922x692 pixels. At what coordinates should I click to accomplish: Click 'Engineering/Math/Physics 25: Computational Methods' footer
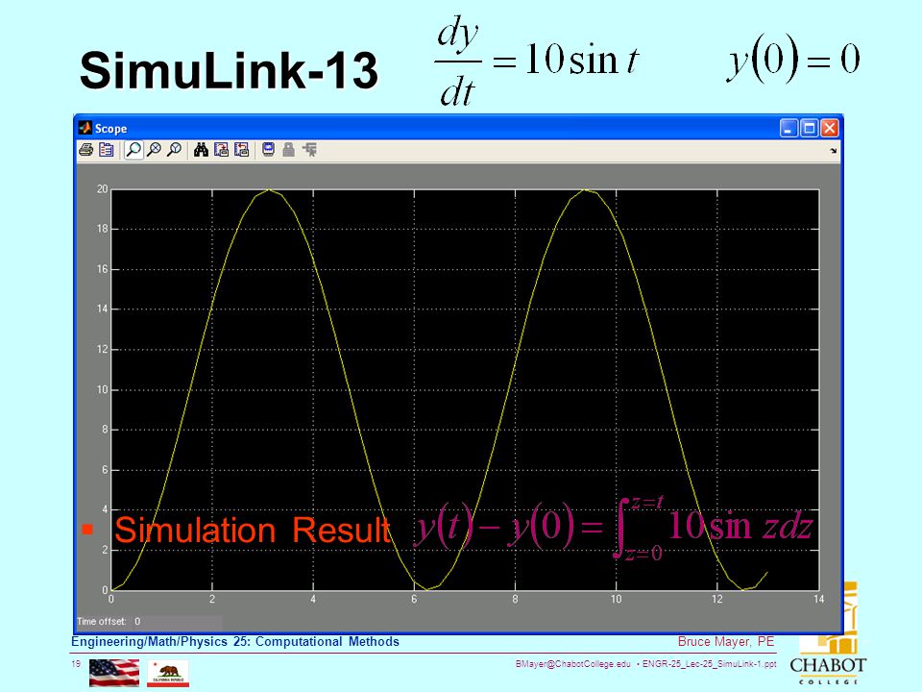coord(235,641)
